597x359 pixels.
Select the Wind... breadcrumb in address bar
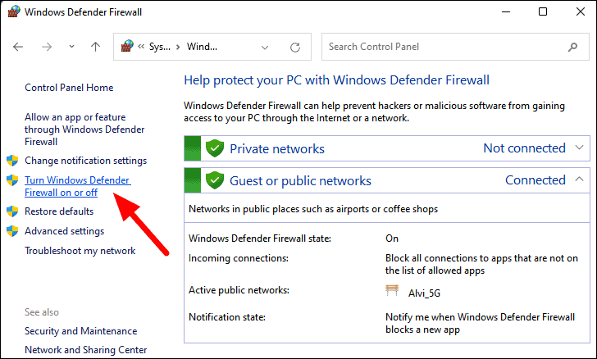tap(202, 47)
